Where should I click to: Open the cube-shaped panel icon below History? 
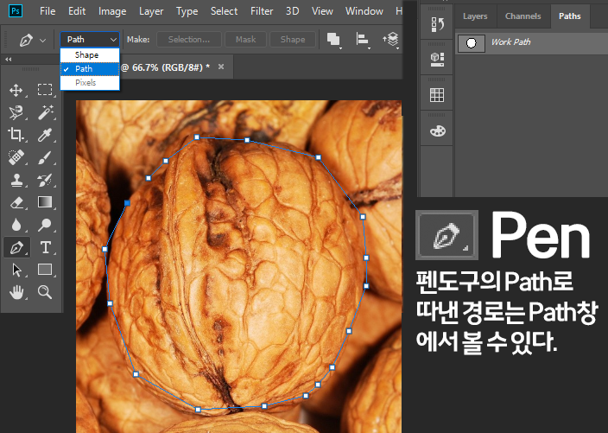(437, 59)
